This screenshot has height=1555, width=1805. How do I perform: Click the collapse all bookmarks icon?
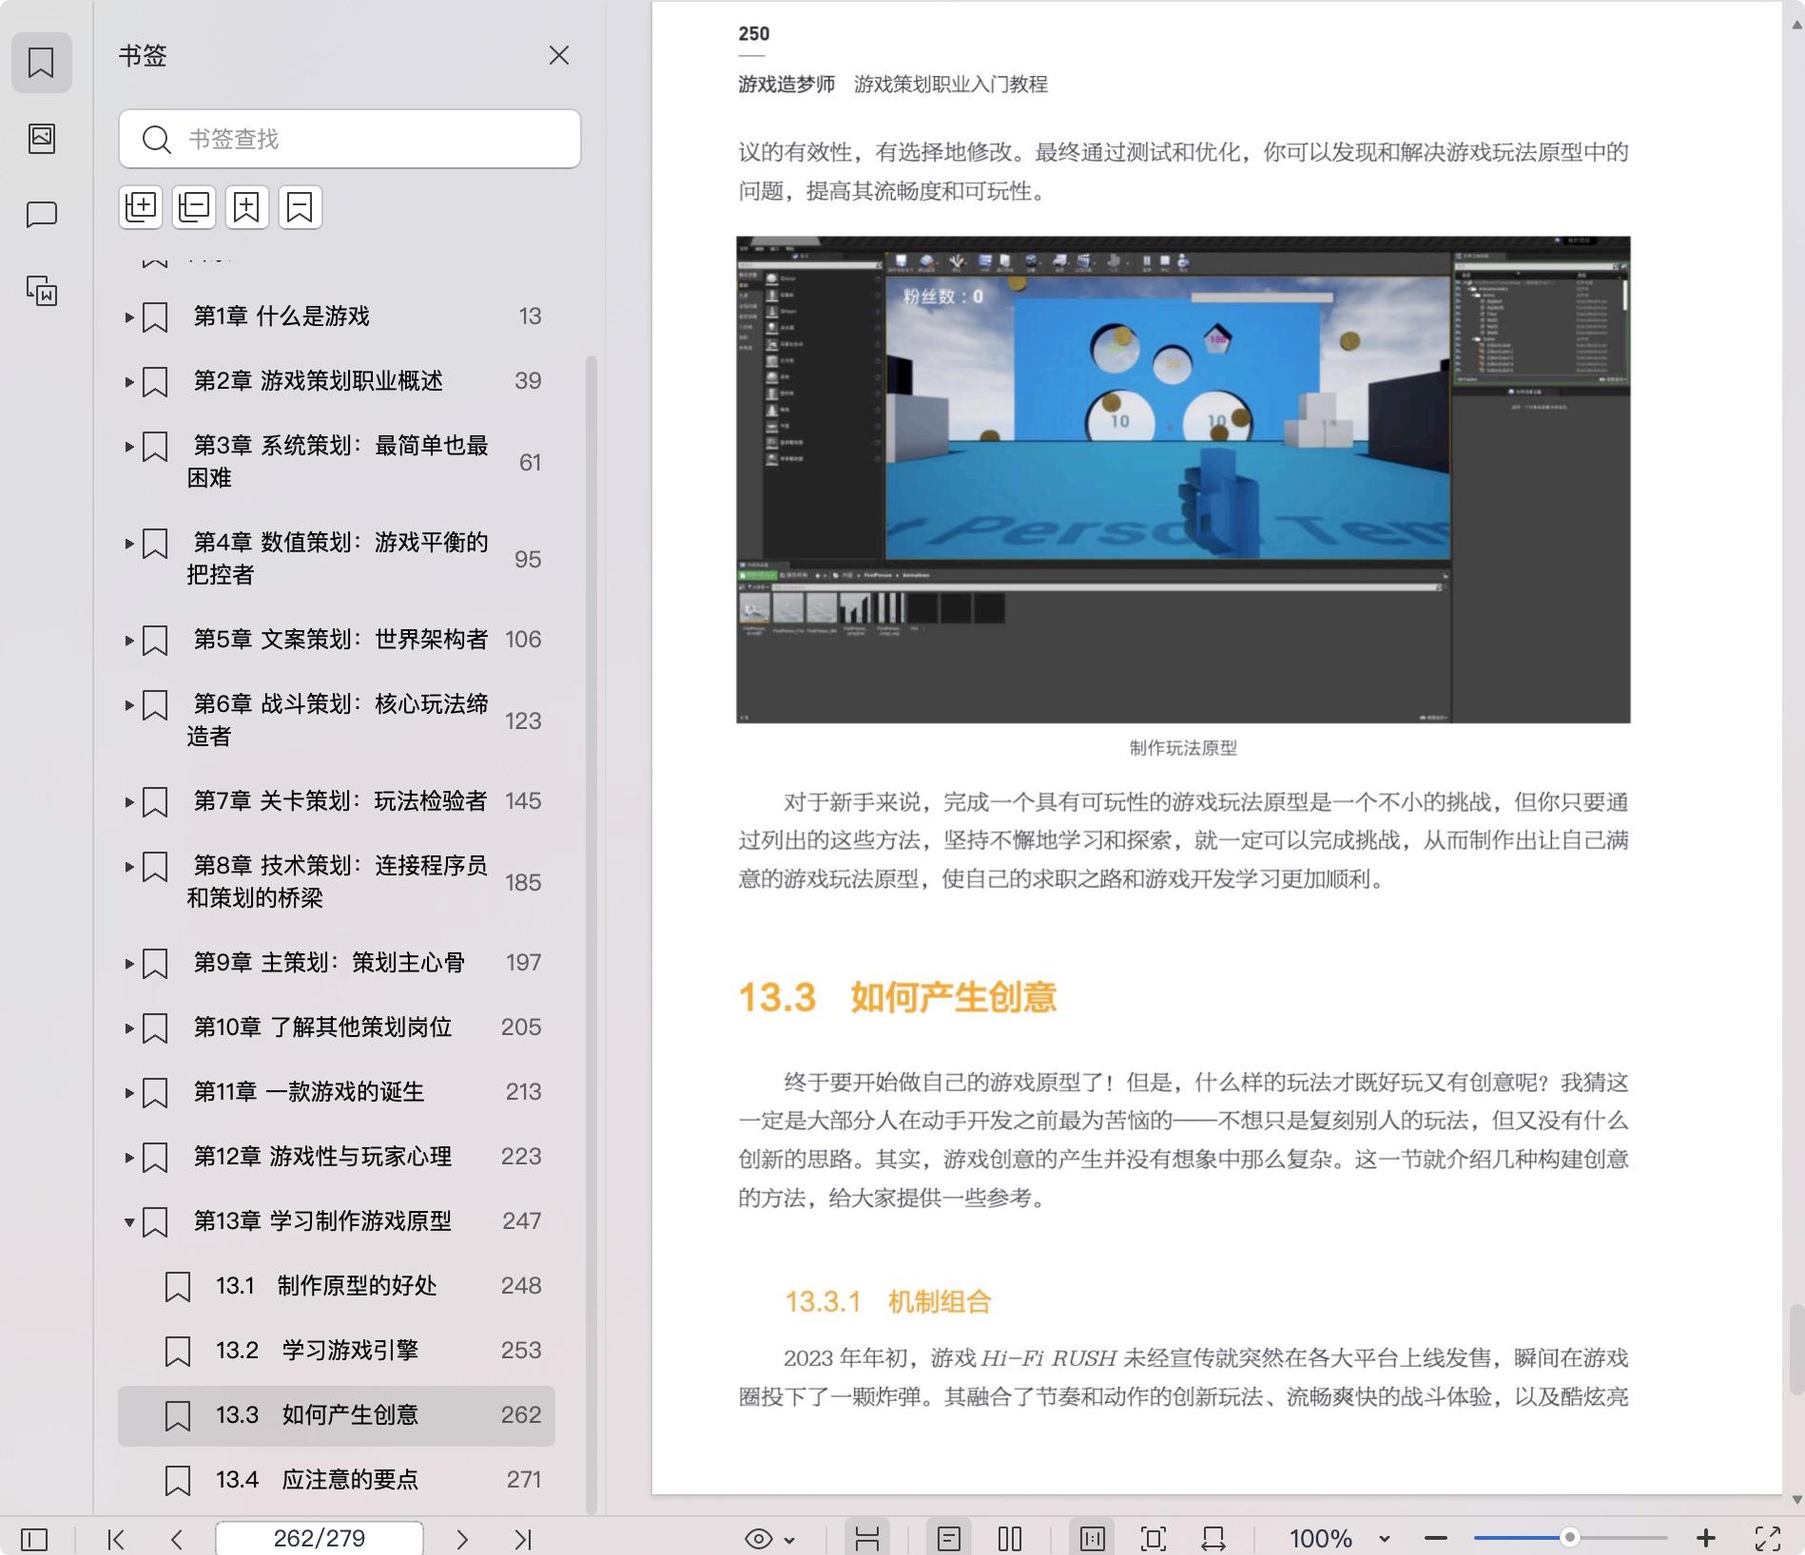[x=194, y=207]
